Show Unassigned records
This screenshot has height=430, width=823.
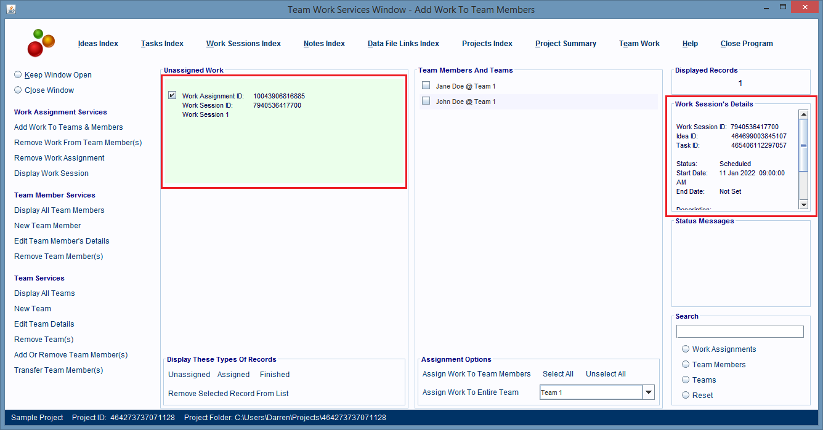pyautogui.click(x=189, y=375)
